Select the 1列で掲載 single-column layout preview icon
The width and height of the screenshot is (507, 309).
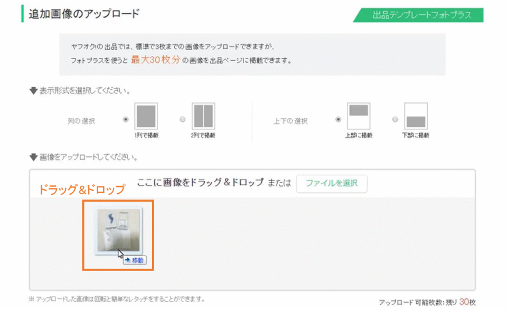click(x=145, y=115)
